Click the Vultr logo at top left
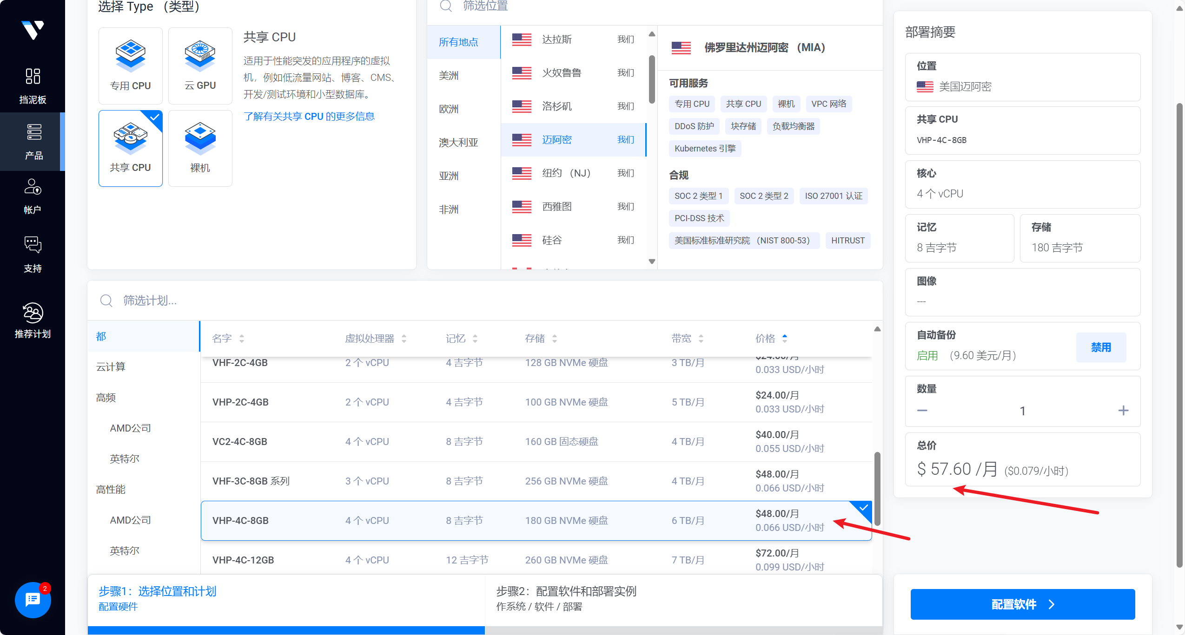Image resolution: width=1185 pixels, height=635 pixels. (x=33, y=30)
